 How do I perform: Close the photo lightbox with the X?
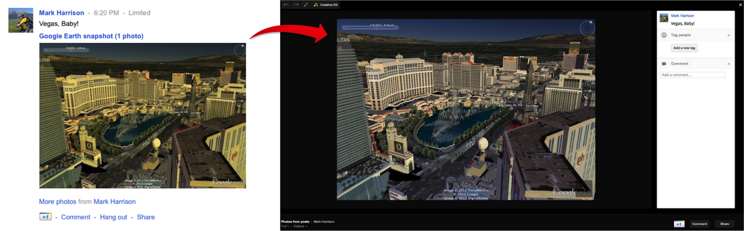740,5
